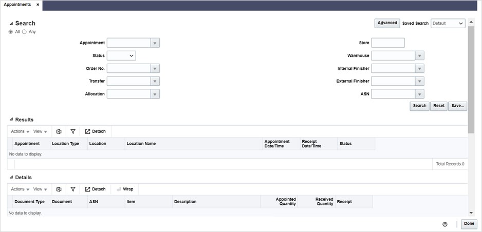Focus the Internal Finisher input field

coord(393,68)
